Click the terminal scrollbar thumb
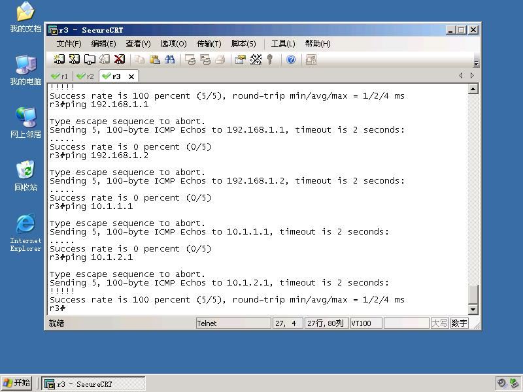523x392 pixels. pos(473,294)
